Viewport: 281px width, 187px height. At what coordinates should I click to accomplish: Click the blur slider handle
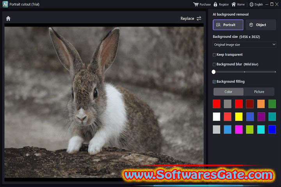(213, 72)
